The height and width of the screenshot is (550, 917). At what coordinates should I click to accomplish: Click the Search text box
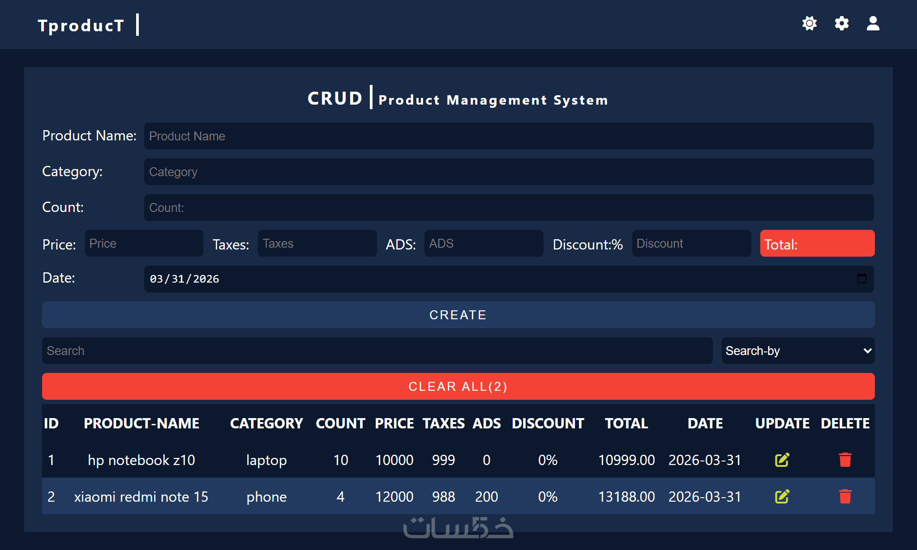(377, 351)
